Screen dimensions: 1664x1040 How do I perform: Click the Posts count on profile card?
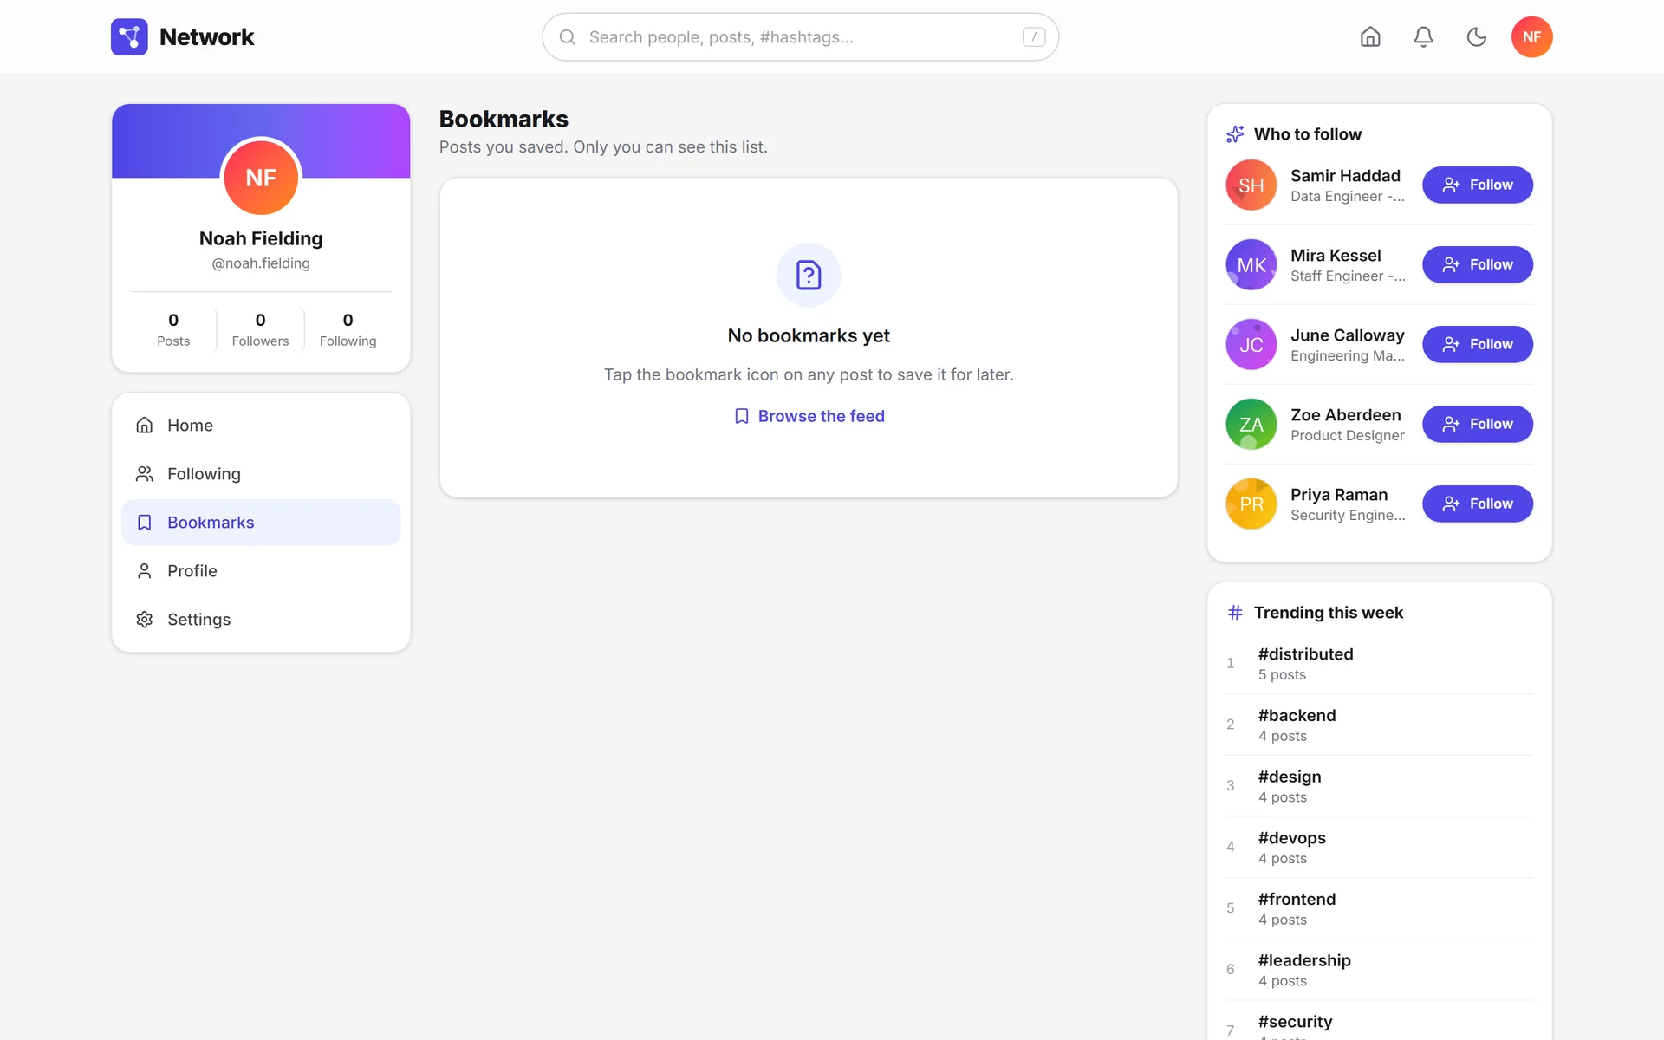coord(173,329)
